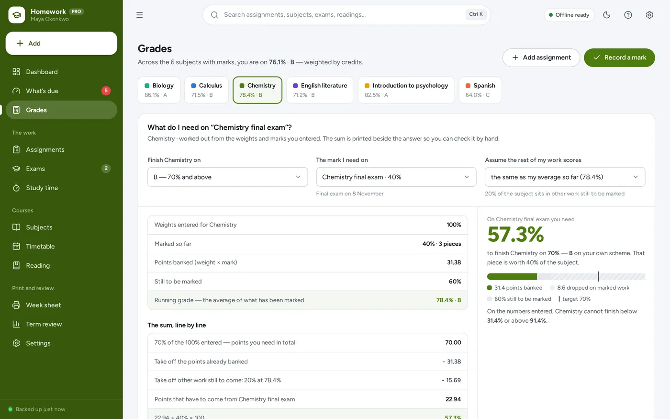Screen dimensions: 670x419
Task: Click the Add button in sidebar
Action: click(61, 44)
